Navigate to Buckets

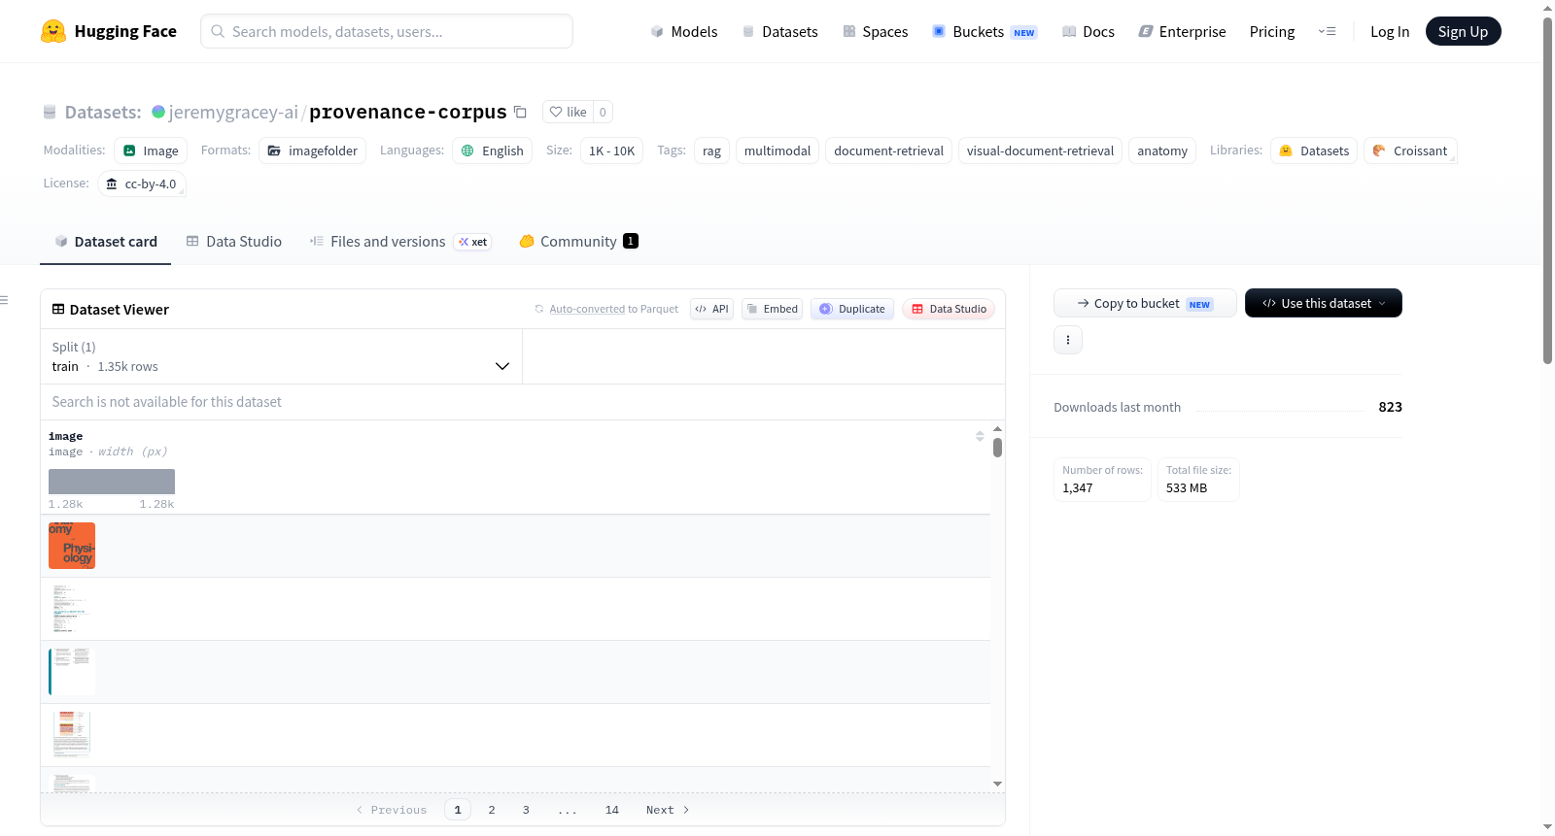(x=985, y=31)
